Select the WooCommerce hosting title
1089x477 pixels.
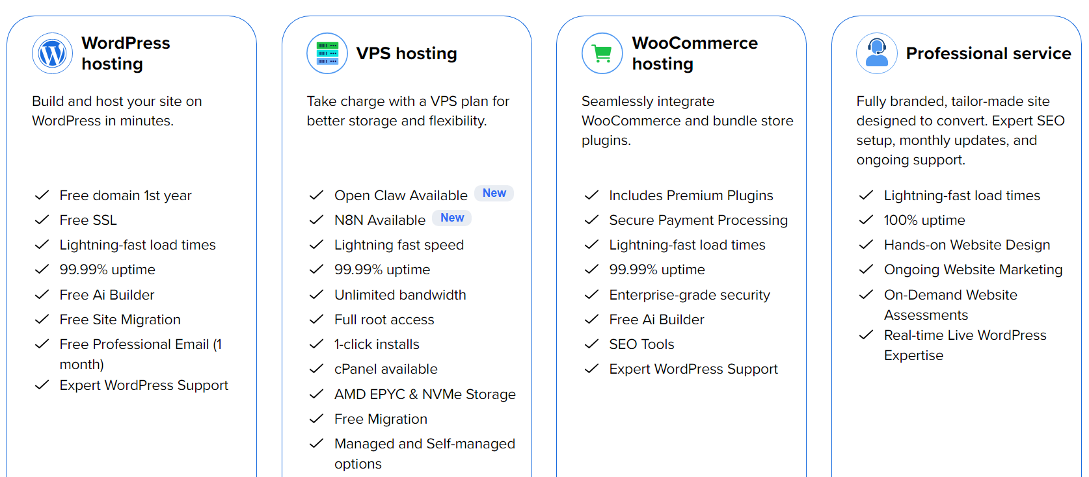[x=695, y=53]
